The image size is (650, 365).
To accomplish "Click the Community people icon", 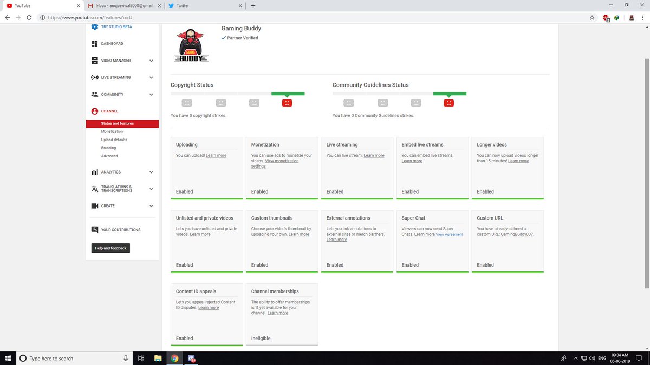I will [x=95, y=94].
